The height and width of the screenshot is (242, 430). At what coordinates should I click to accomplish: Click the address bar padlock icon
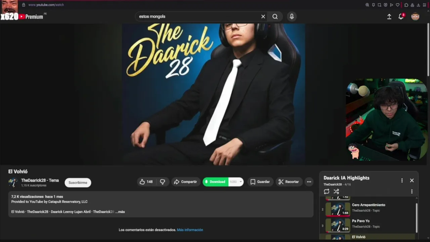[x=24, y=5]
